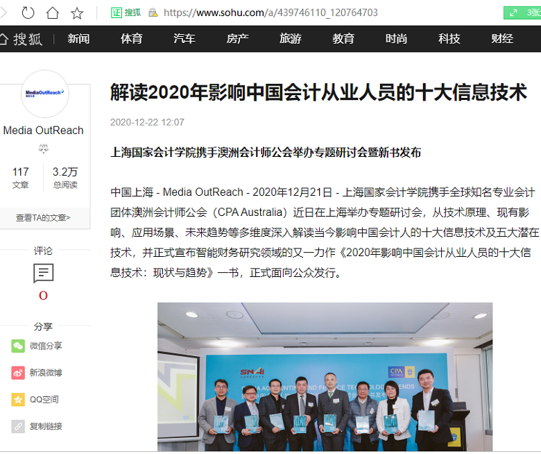Bookmark this page with the star icon
This screenshot has height=454, width=541.
pos(77,12)
